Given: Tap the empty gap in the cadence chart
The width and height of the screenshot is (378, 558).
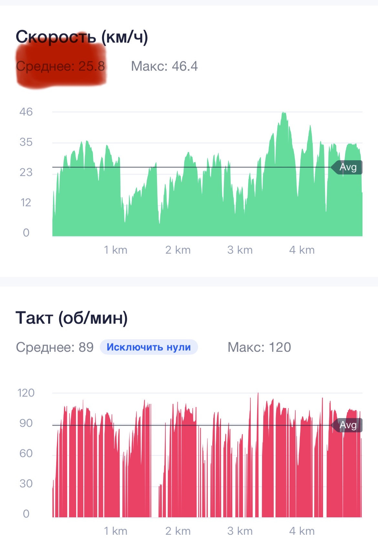Looking at the screenshot, I should point(155,469).
